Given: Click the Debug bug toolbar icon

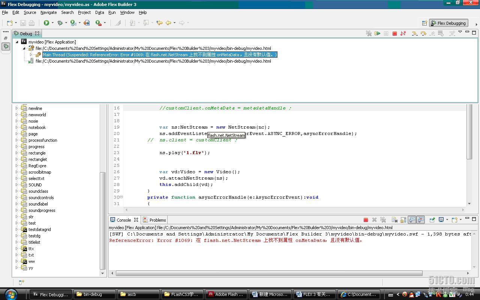Looking at the screenshot, I should (x=60, y=23).
